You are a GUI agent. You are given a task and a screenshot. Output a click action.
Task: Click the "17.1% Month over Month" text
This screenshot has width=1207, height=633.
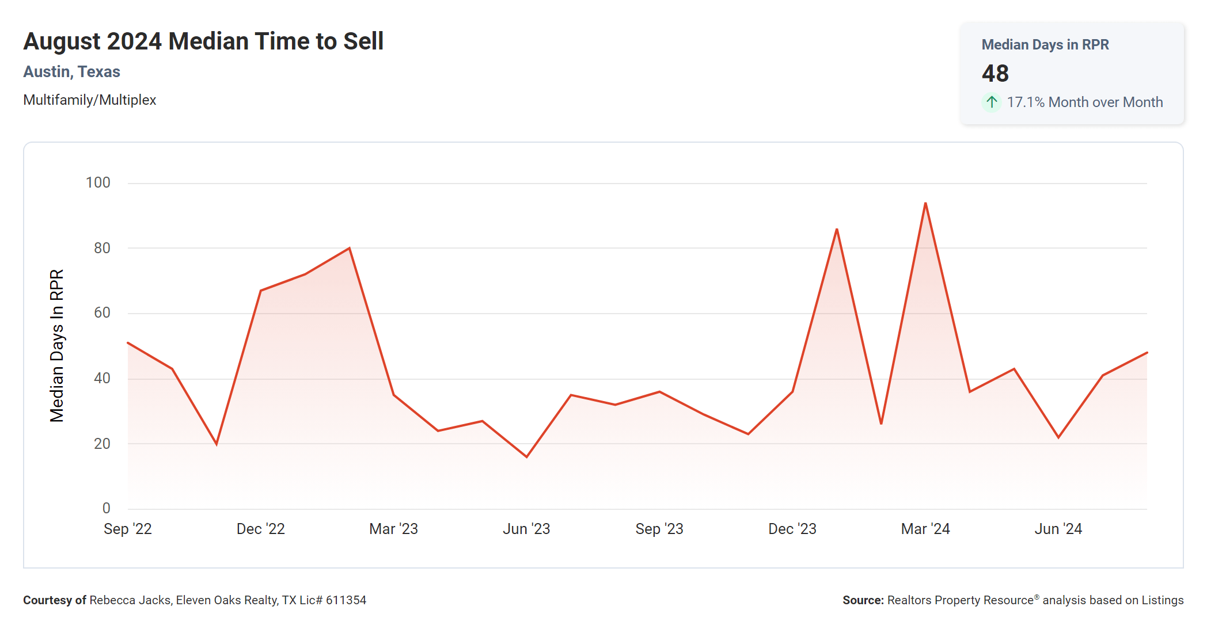(1084, 102)
